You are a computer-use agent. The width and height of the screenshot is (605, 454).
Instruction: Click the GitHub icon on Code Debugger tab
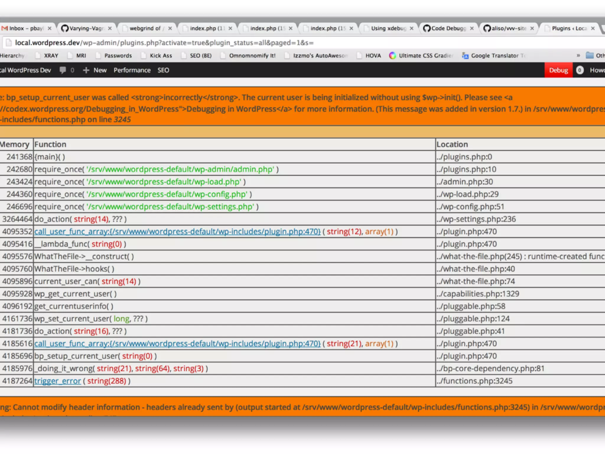coord(427,28)
